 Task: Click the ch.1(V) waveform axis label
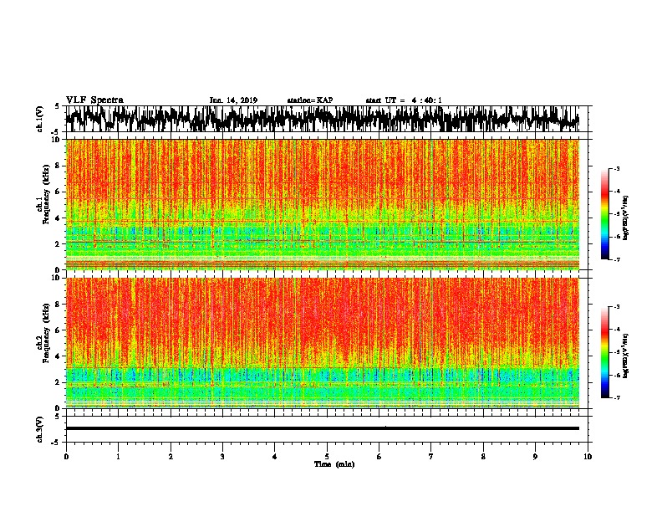click(x=40, y=119)
